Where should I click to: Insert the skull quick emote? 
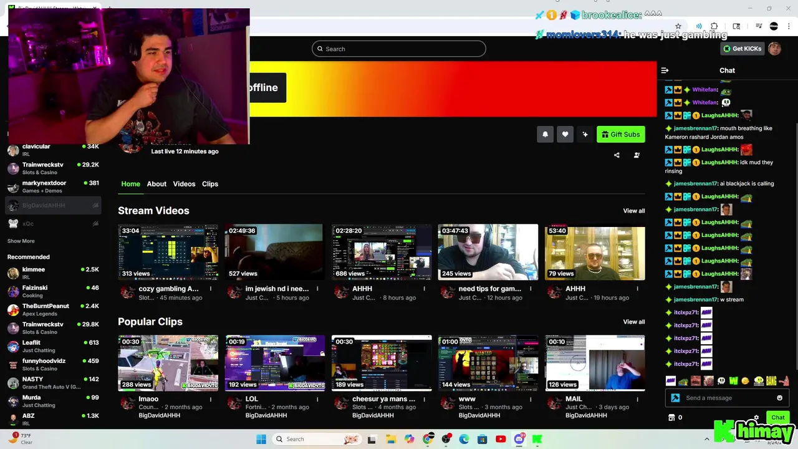coord(721,381)
